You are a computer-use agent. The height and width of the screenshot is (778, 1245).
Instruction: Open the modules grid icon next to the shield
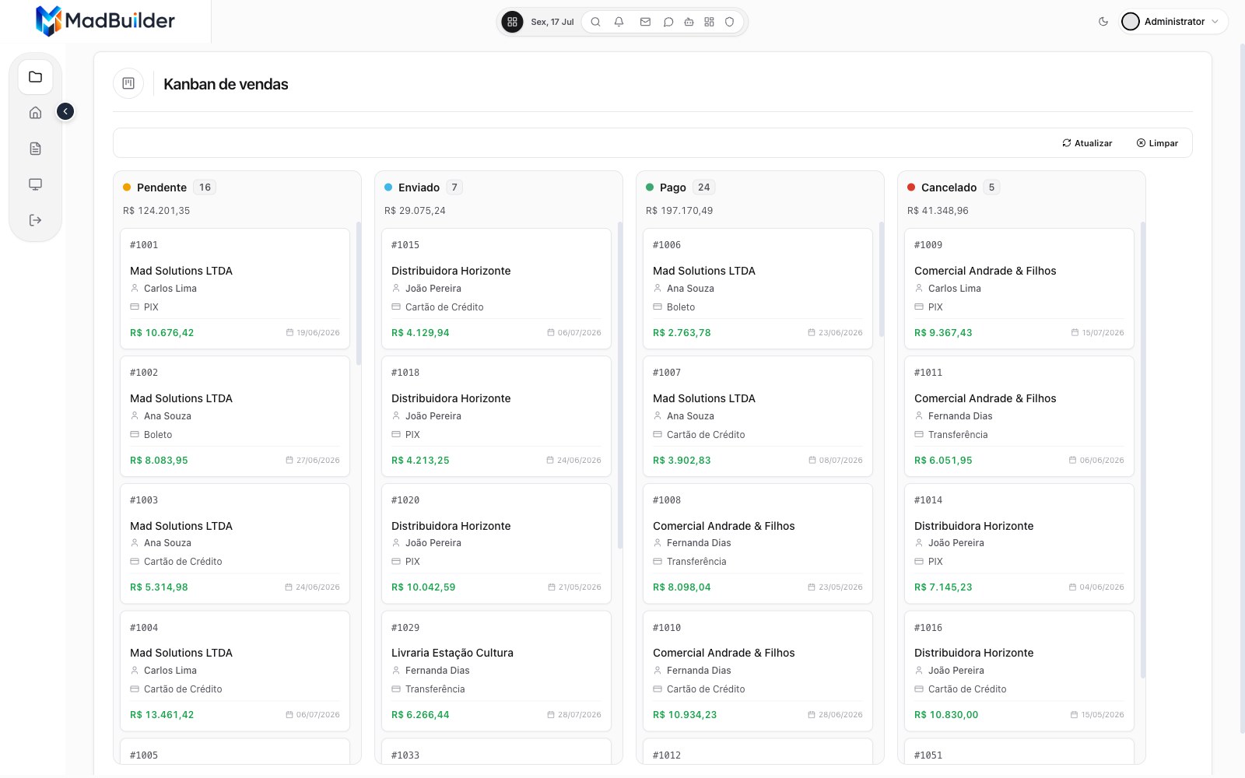[709, 22]
